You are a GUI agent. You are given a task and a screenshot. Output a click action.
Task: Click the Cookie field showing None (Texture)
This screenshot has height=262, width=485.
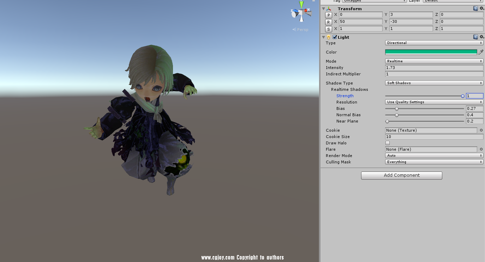[431, 130]
